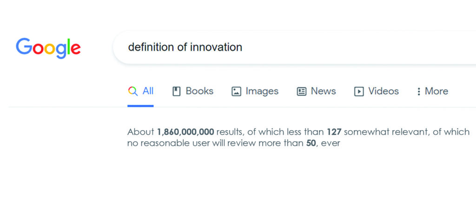Click the blue underline beneath the All tab
Image resolution: width=476 pixels, height=223 pixels.
(x=140, y=106)
